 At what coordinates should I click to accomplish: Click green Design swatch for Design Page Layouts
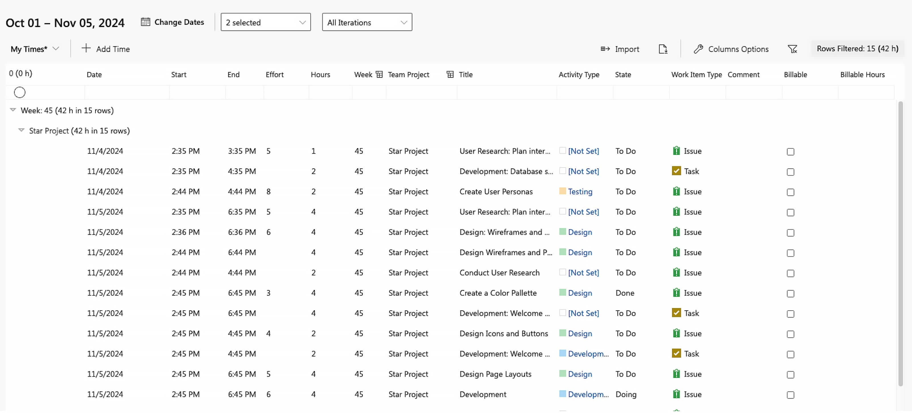tap(562, 374)
